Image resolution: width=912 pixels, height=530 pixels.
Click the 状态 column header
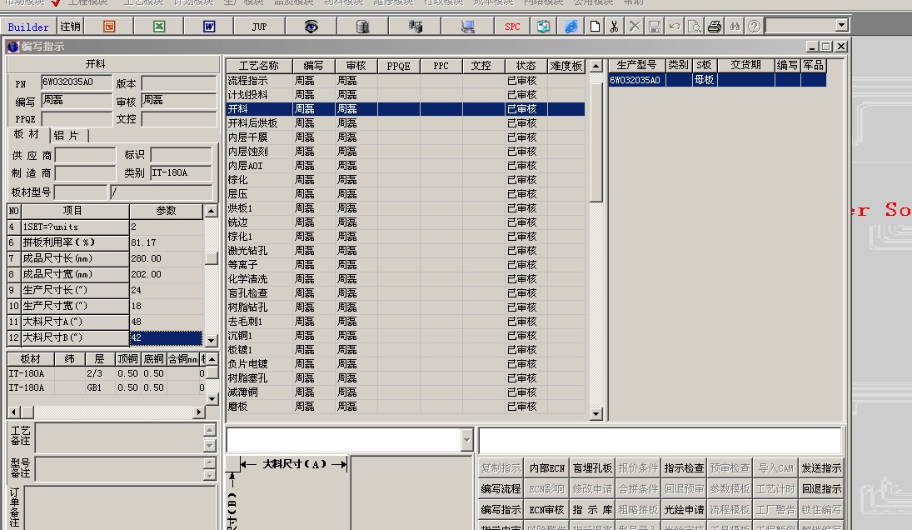coord(526,66)
